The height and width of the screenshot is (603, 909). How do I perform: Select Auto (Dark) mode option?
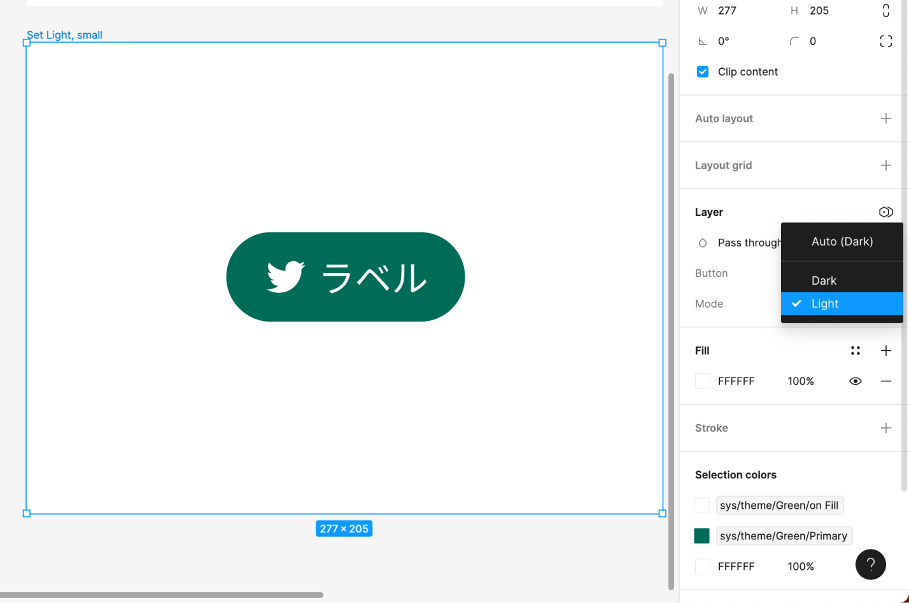[842, 242]
